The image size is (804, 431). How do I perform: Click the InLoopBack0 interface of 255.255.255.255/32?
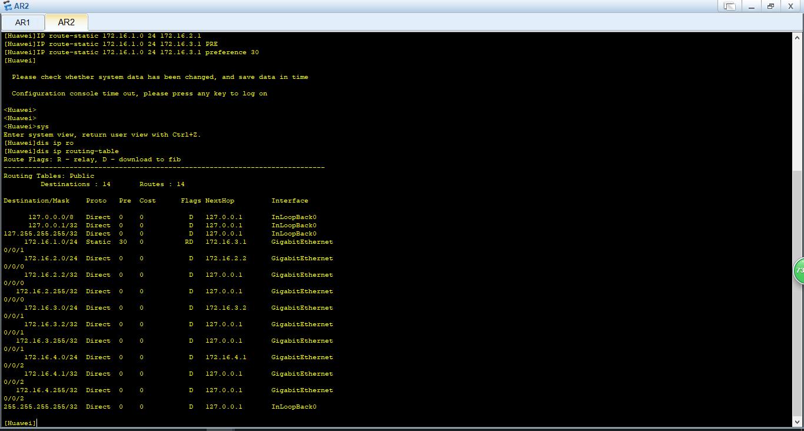point(294,407)
